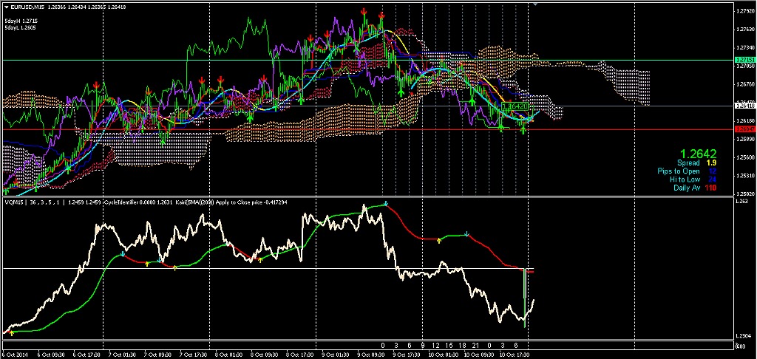Open the dropdown triangle beside EURUSD,M15 title
This screenshot has height=359, width=757.
6,7
